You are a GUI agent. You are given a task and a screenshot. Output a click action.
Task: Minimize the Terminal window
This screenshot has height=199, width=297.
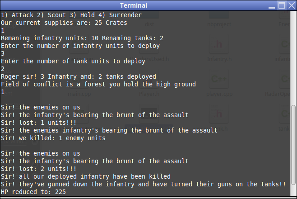click(x=272, y=5)
